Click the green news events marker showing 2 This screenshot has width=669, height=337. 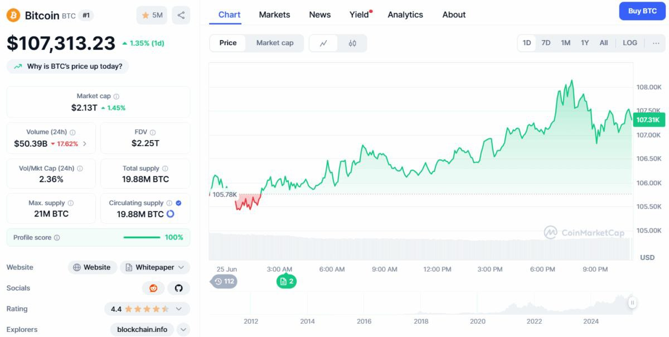[x=287, y=281]
